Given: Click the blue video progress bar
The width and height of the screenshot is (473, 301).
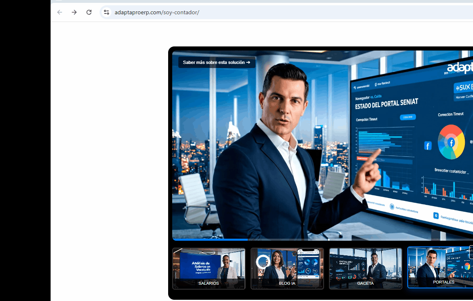Looking at the screenshot, I should pyautogui.click(x=210, y=239).
